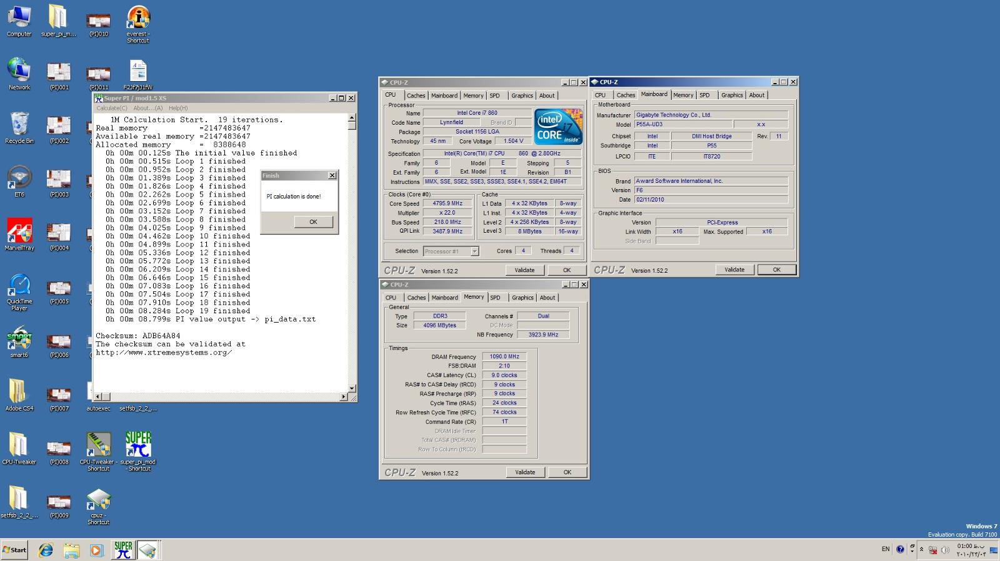Image resolution: width=1000 pixels, height=561 pixels.
Task: Launch the CPU-Tweaker Shortcut memory chip icon
Action: (x=99, y=452)
